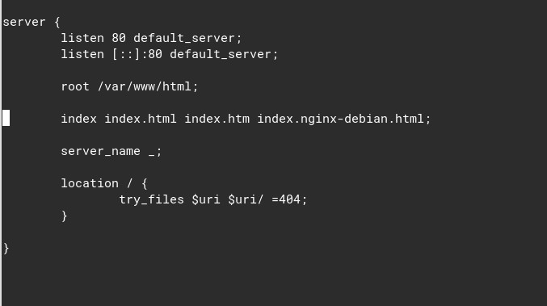Click the word server on first line
The height and width of the screenshot is (306, 547).
24,23
